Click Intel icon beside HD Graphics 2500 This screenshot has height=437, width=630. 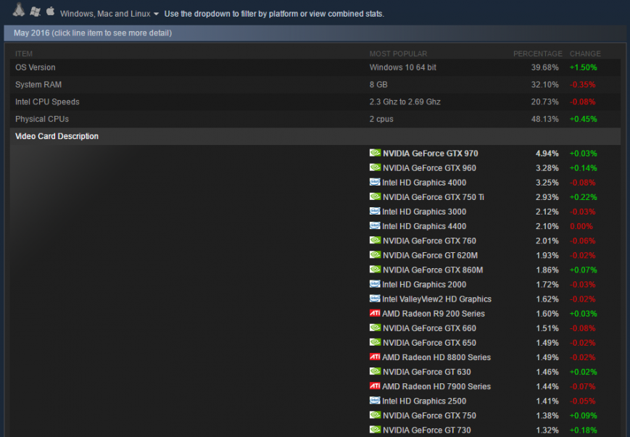tap(375, 400)
